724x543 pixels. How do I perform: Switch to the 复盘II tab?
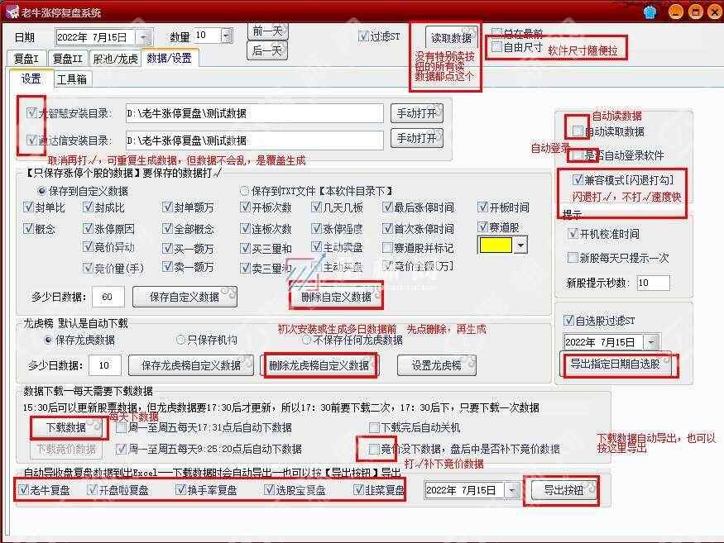68,59
